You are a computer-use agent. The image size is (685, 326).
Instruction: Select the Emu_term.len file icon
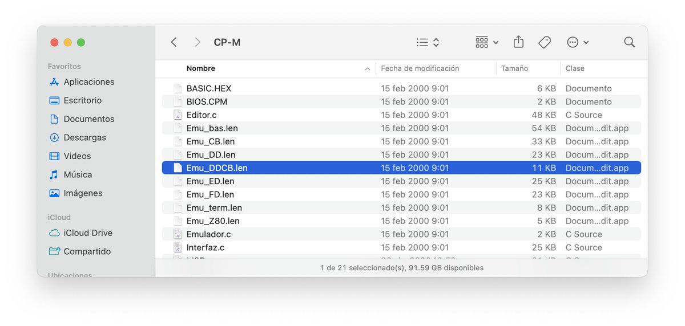point(178,207)
